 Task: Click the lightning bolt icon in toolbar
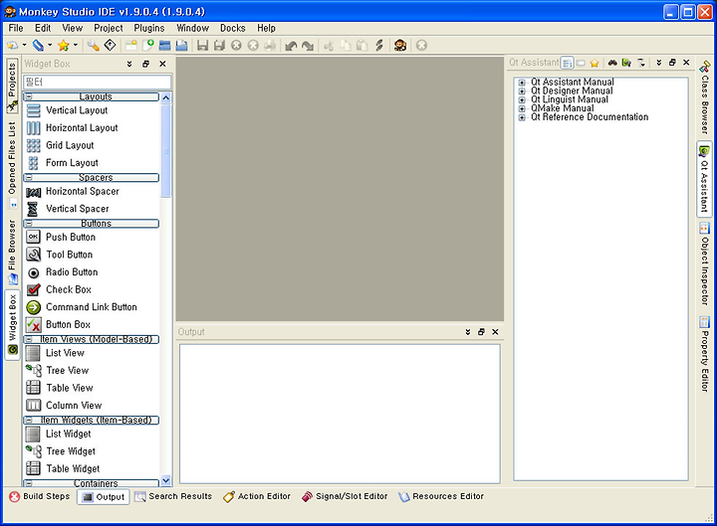coord(379,45)
